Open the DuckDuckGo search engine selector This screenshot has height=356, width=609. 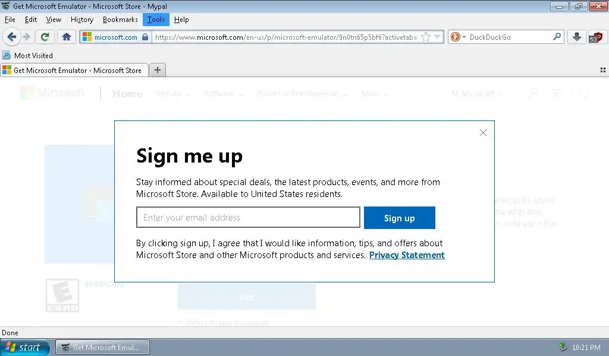[458, 37]
